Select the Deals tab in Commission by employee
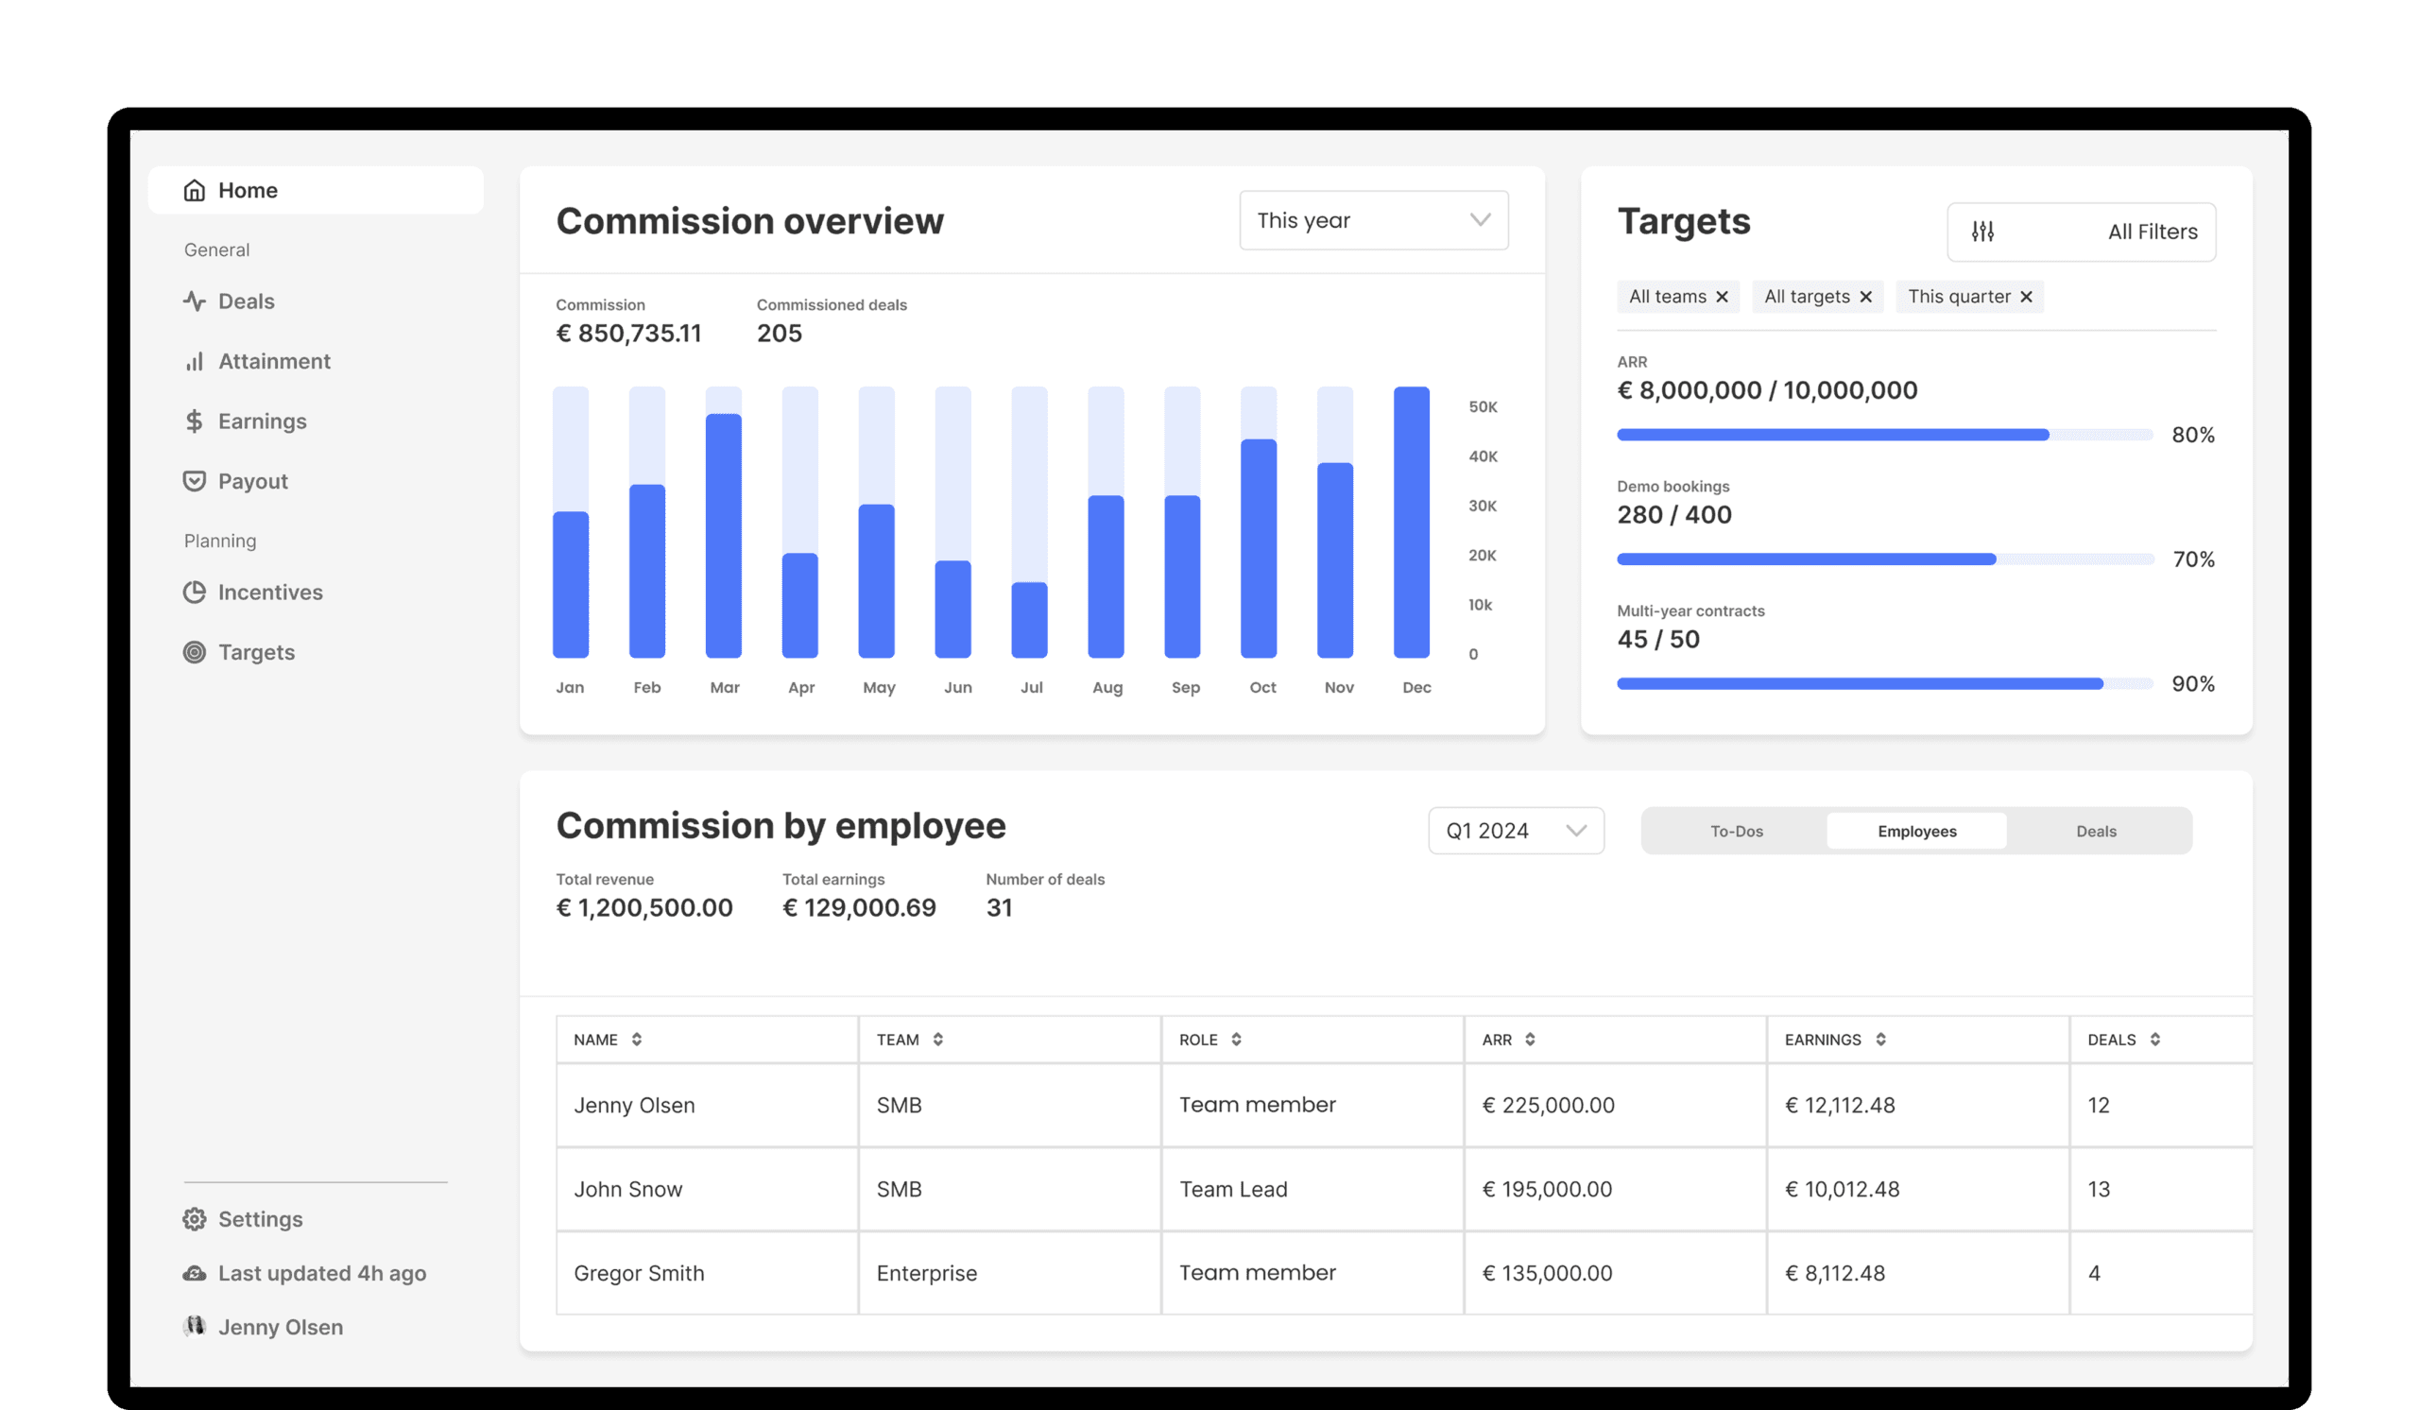Image resolution: width=2419 pixels, height=1410 pixels. point(2097,831)
